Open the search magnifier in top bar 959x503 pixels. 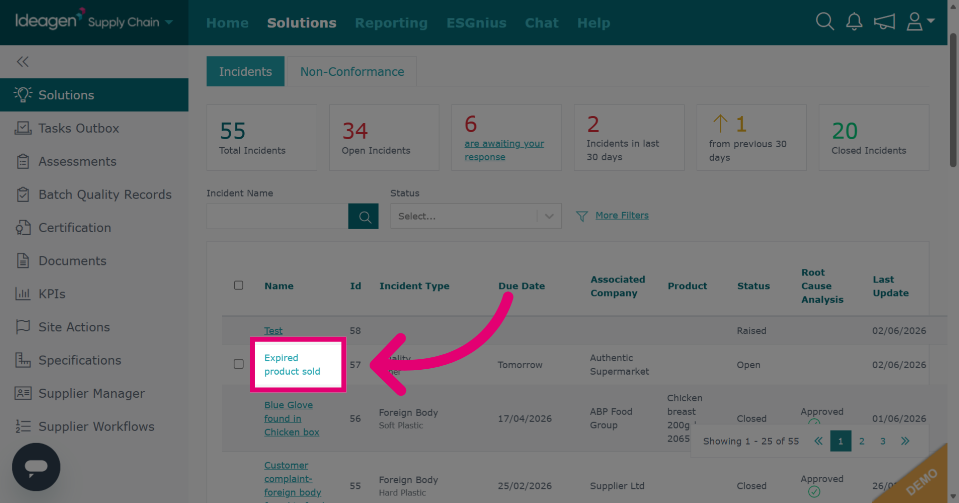click(x=825, y=21)
